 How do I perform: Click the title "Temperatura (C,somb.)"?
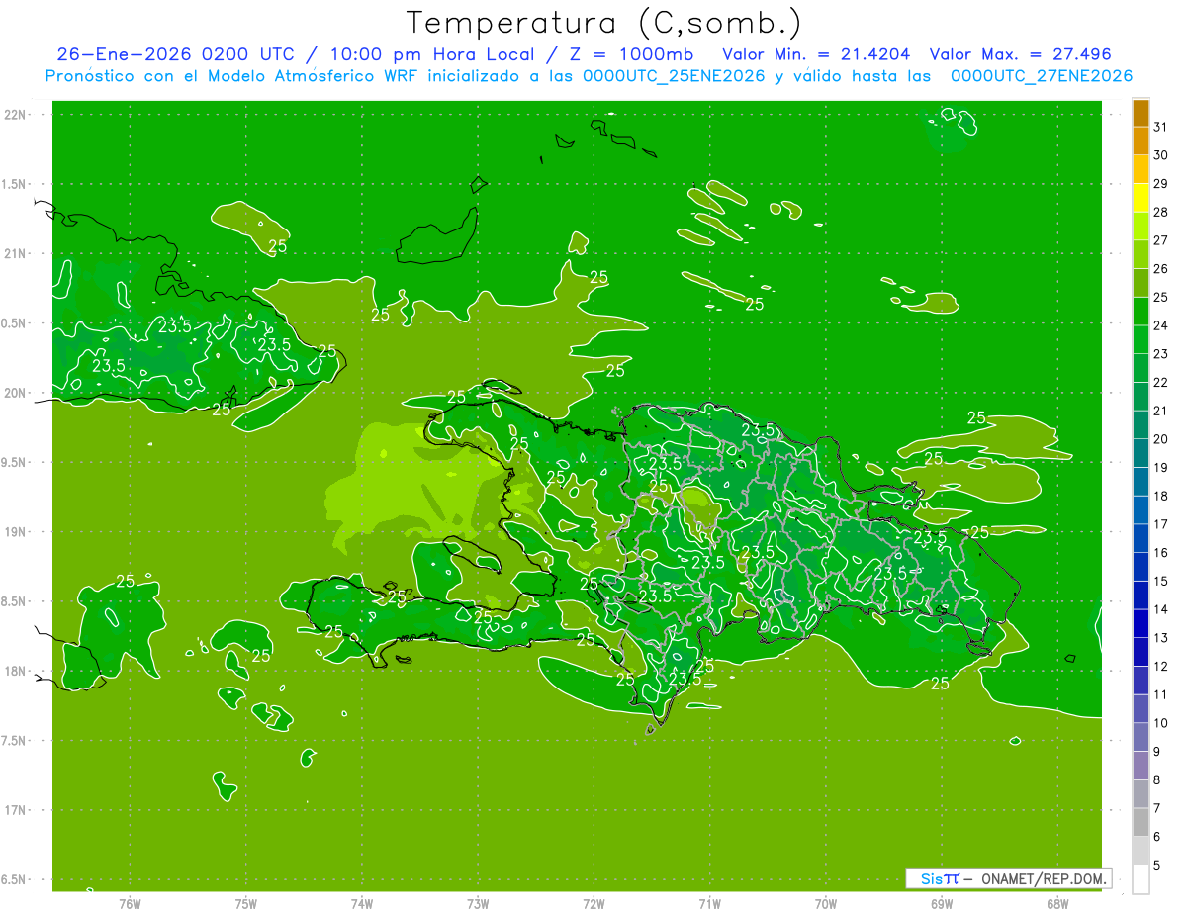click(604, 23)
